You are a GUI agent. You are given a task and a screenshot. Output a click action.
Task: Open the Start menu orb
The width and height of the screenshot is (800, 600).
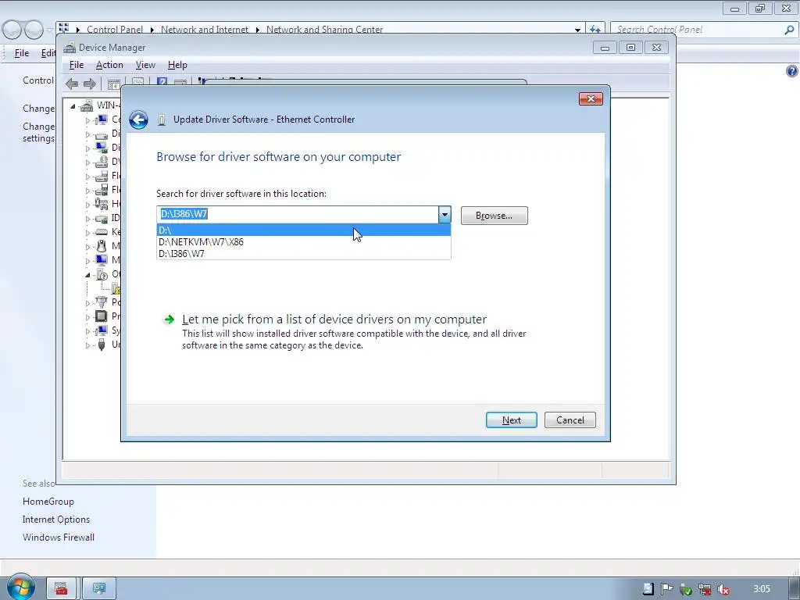[x=20, y=587]
